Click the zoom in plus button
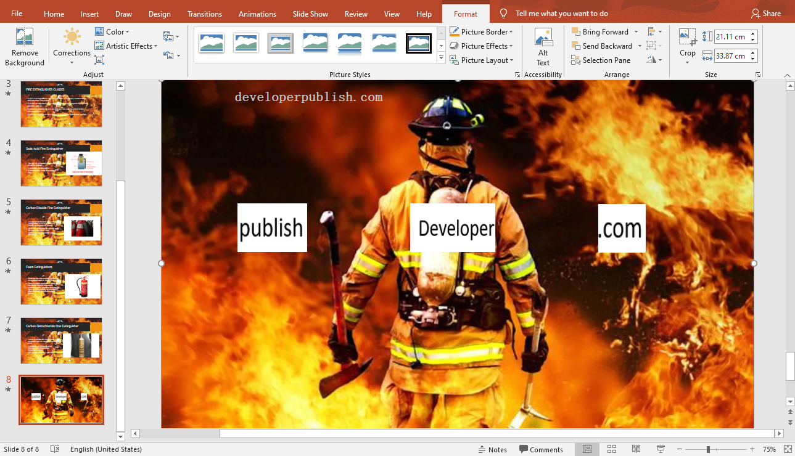Viewport: 795px width, 456px height. (x=752, y=449)
